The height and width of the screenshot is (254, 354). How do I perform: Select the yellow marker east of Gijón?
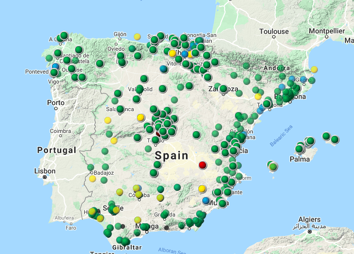pyautogui.click(x=138, y=37)
